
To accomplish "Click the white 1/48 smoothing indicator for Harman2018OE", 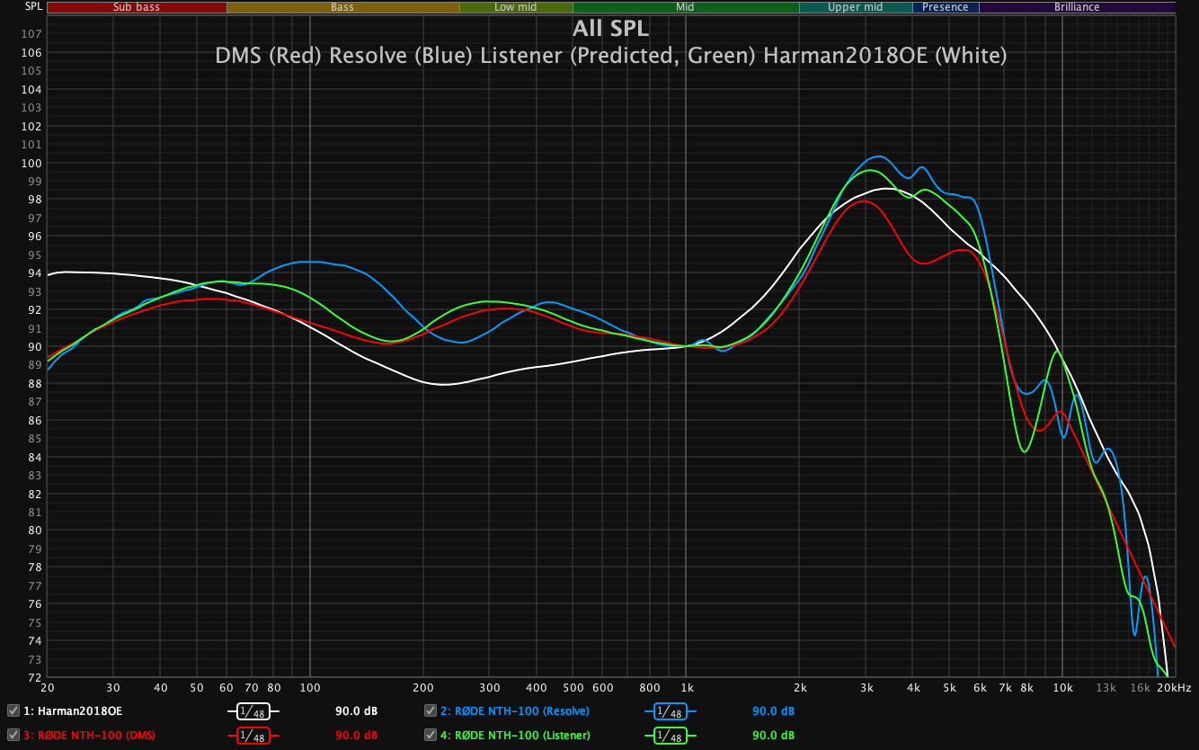I will pyautogui.click(x=254, y=711).
